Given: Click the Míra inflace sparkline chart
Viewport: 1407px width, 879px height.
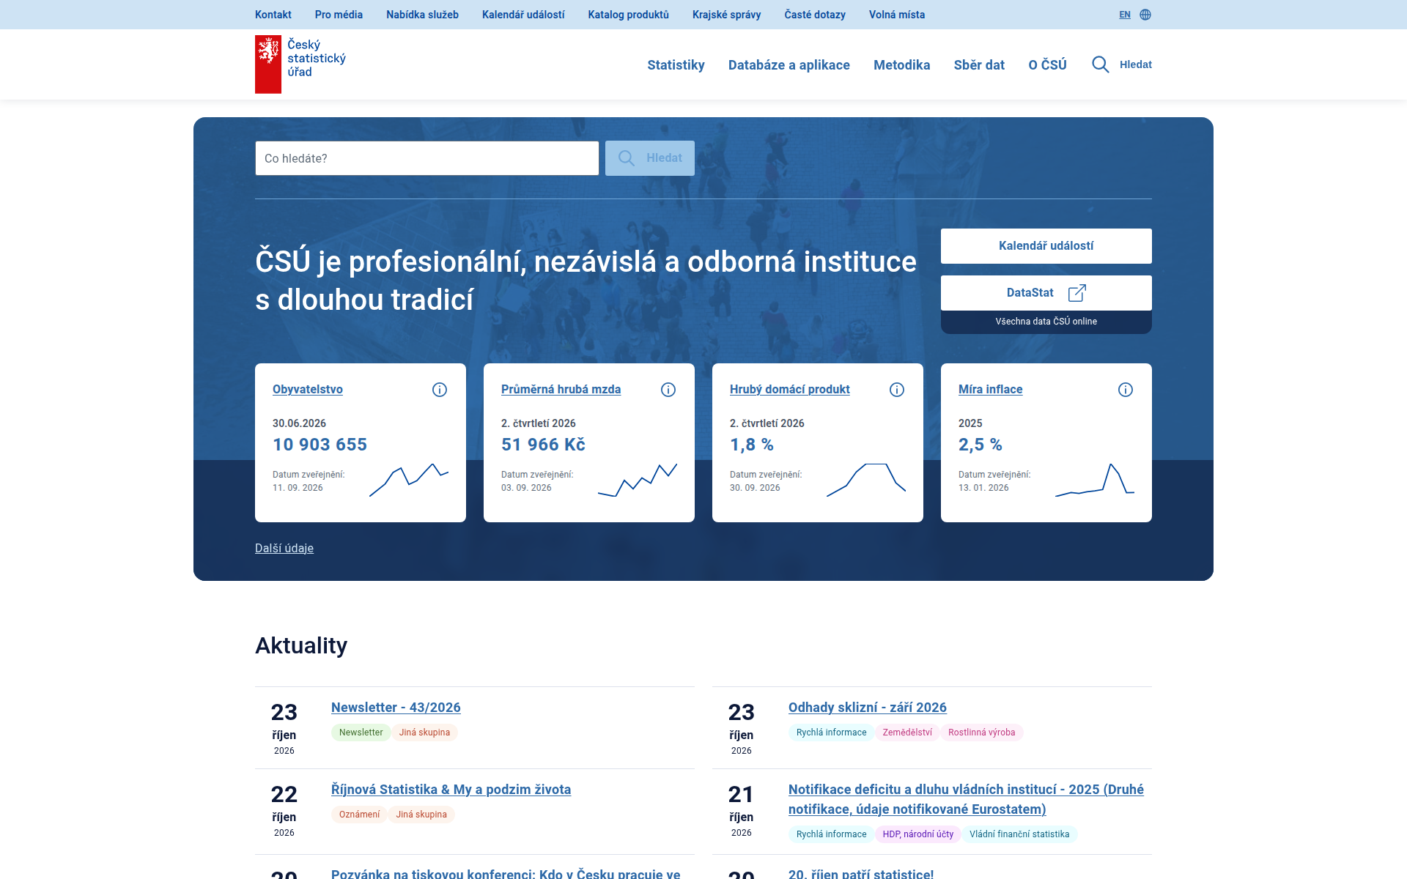Looking at the screenshot, I should pos(1095,480).
